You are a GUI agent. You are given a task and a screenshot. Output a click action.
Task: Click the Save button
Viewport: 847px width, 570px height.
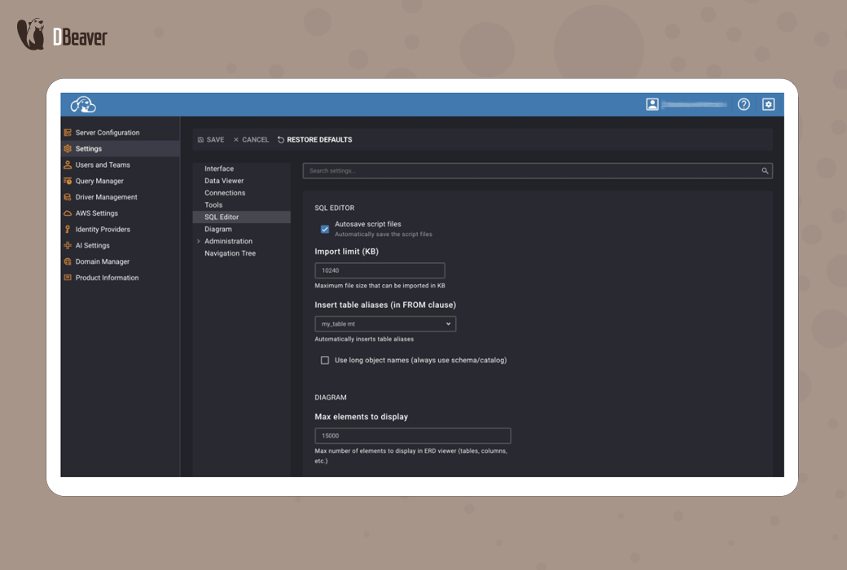pyautogui.click(x=211, y=140)
